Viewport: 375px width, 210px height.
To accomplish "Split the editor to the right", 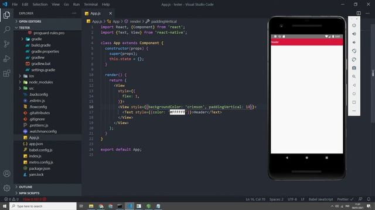I will pyautogui.click(x=359, y=13).
